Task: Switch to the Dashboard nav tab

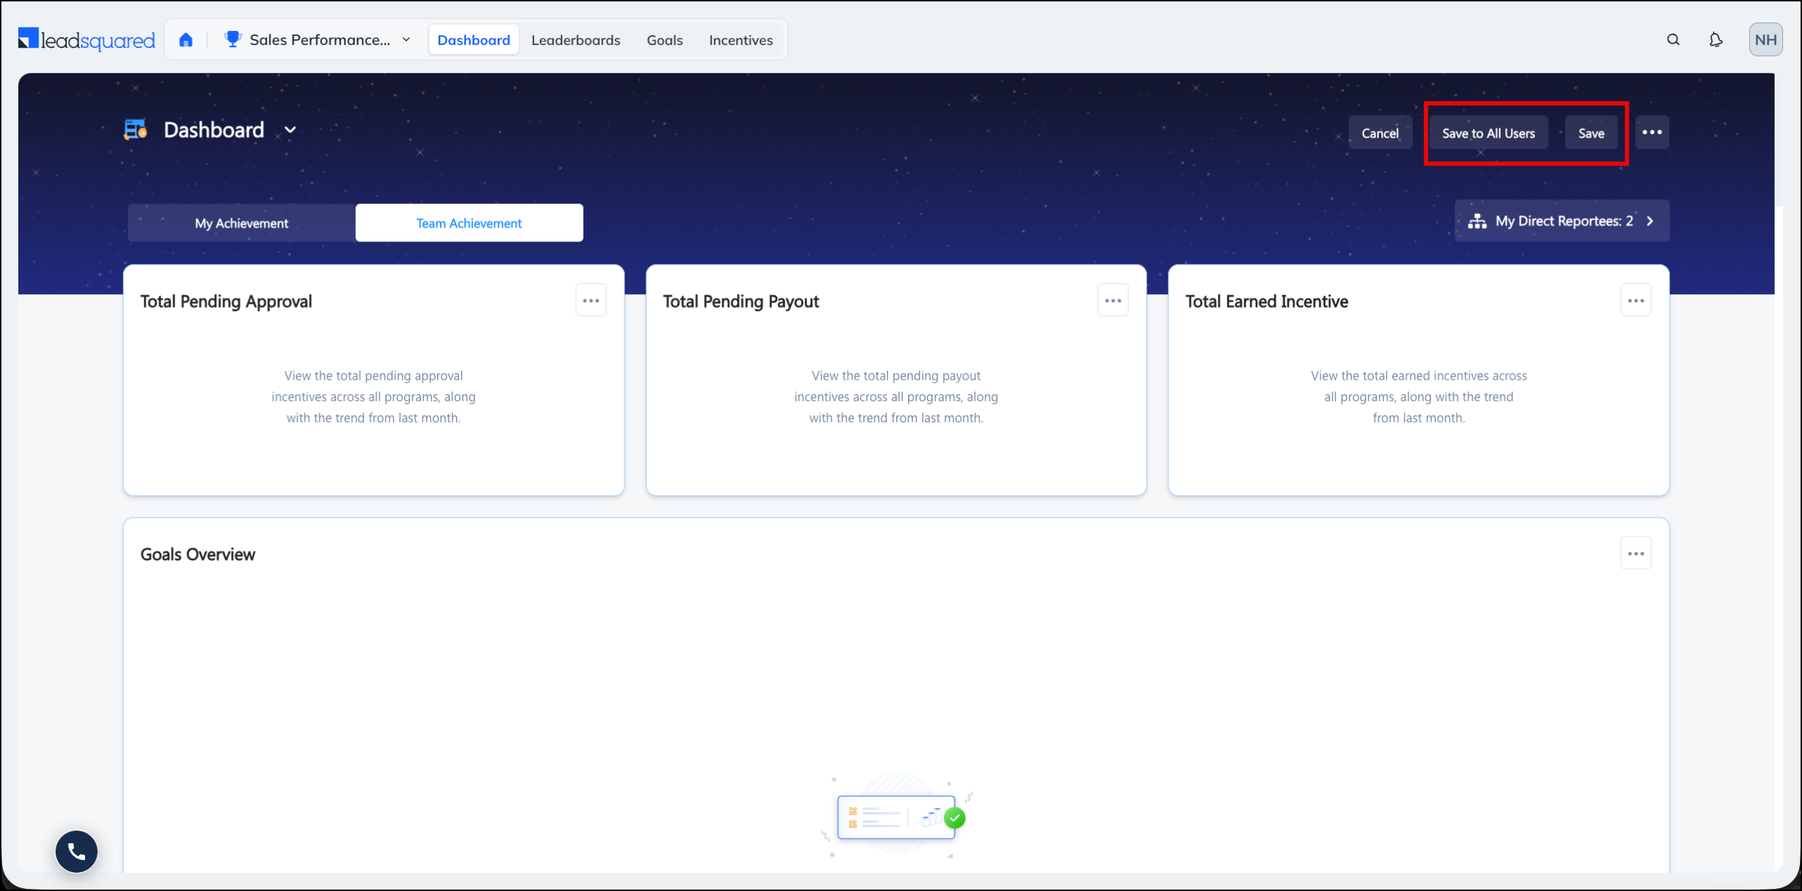Action: point(474,40)
